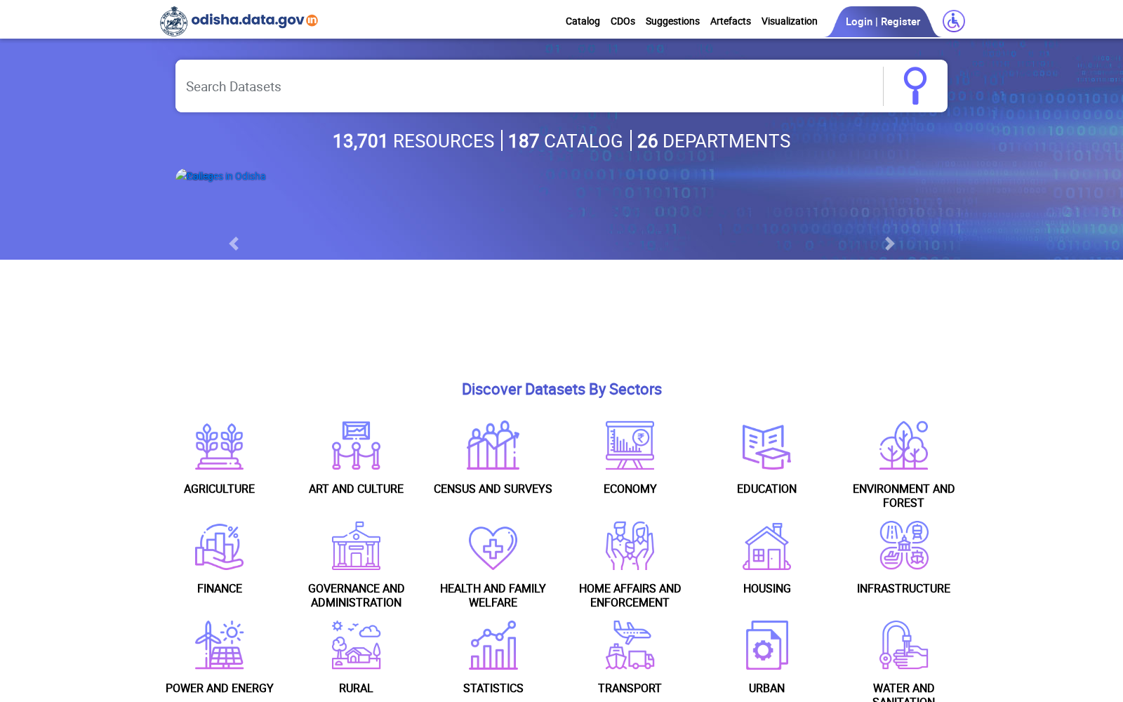Select the Statistics sector icon
This screenshot has width=1123, height=702.
[493, 645]
